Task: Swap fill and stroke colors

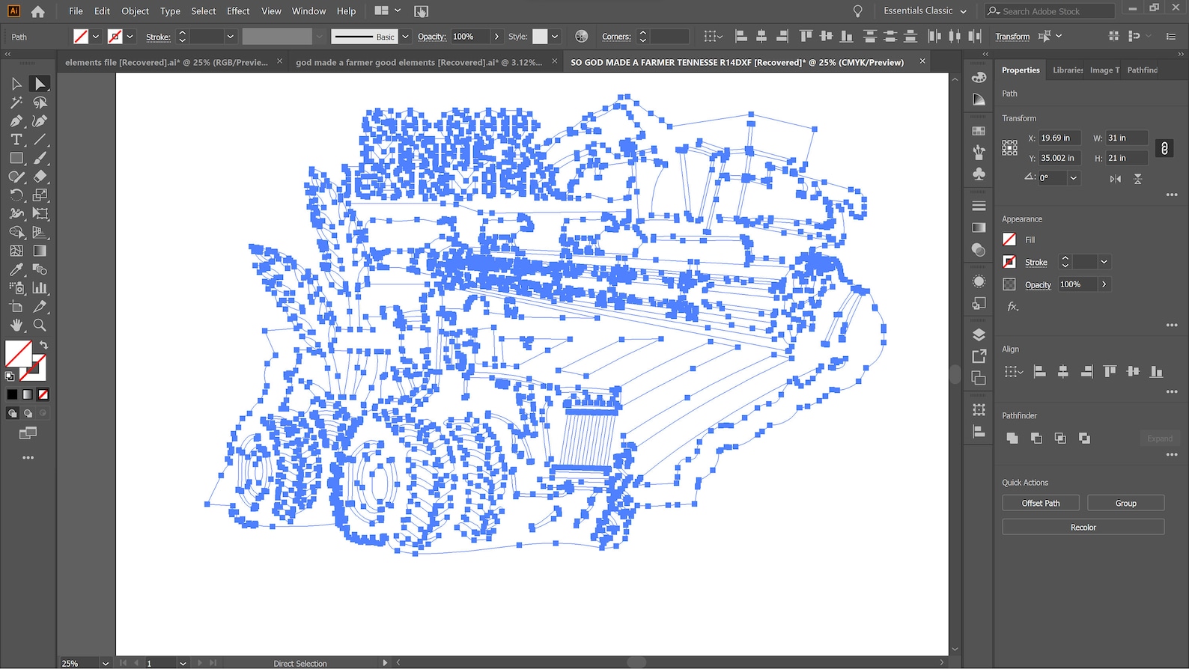Action: pos(43,345)
